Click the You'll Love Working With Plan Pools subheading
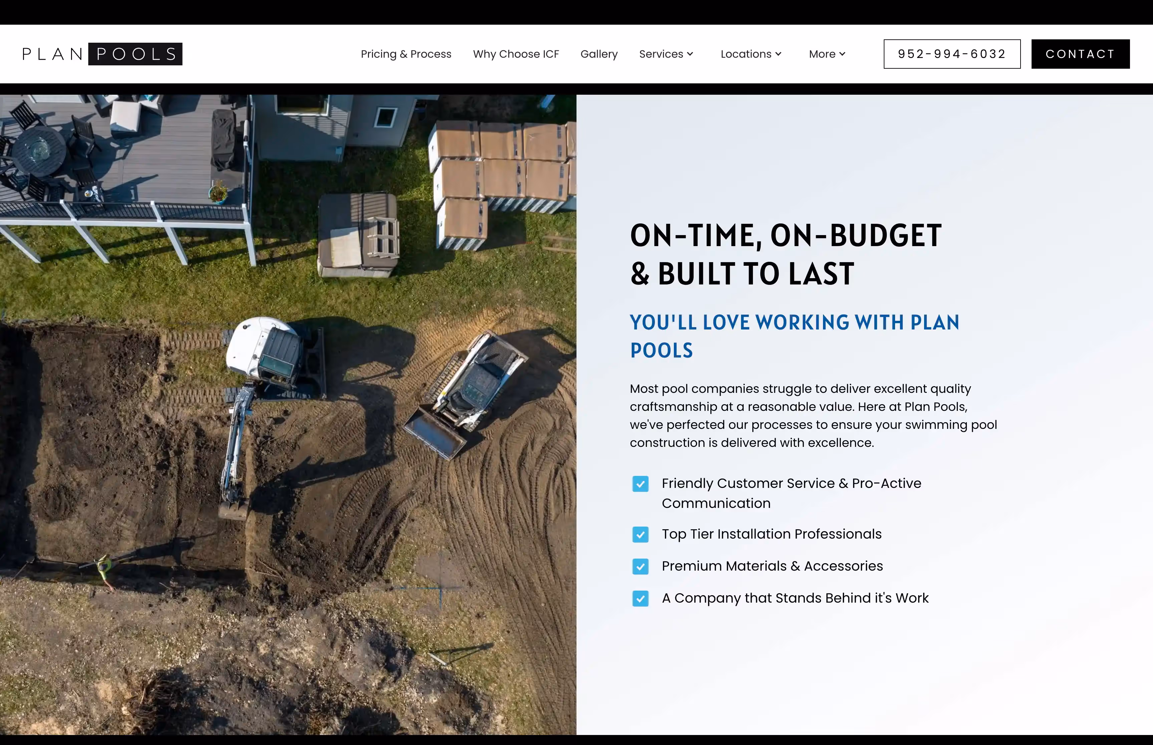This screenshot has width=1153, height=745. pos(794,336)
